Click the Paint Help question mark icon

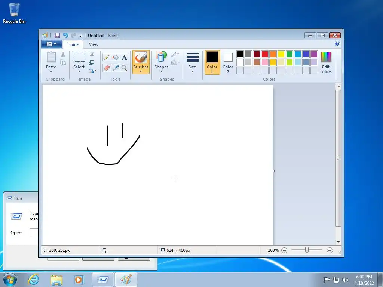pyautogui.click(x=337, y=44)
